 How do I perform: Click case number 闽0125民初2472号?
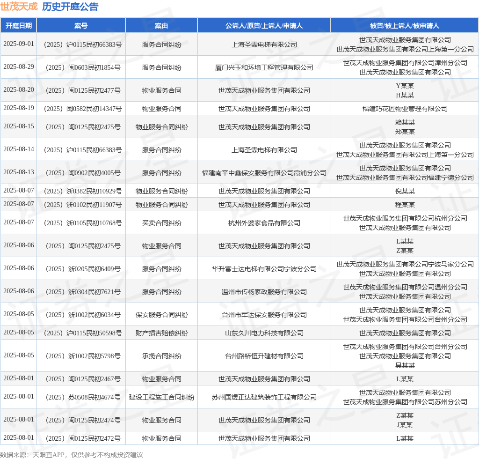click(83, 439)
